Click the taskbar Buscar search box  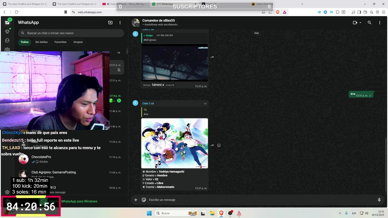176,213
